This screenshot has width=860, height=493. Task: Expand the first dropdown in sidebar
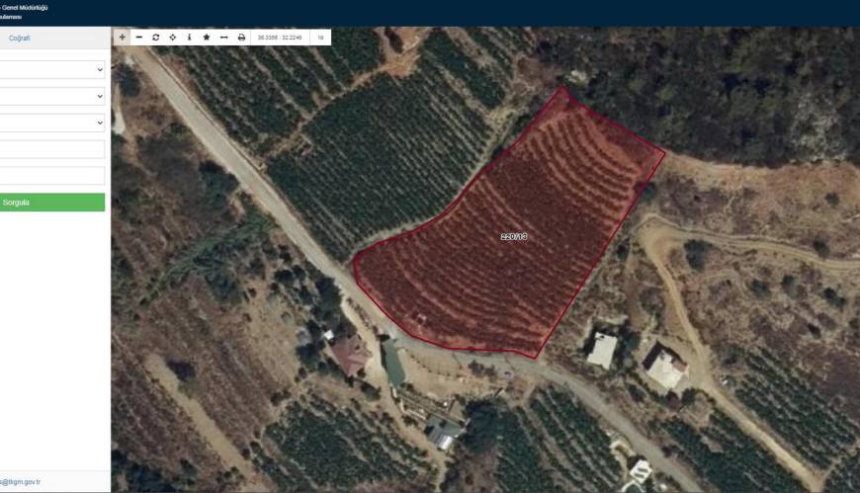coord(52,69)
